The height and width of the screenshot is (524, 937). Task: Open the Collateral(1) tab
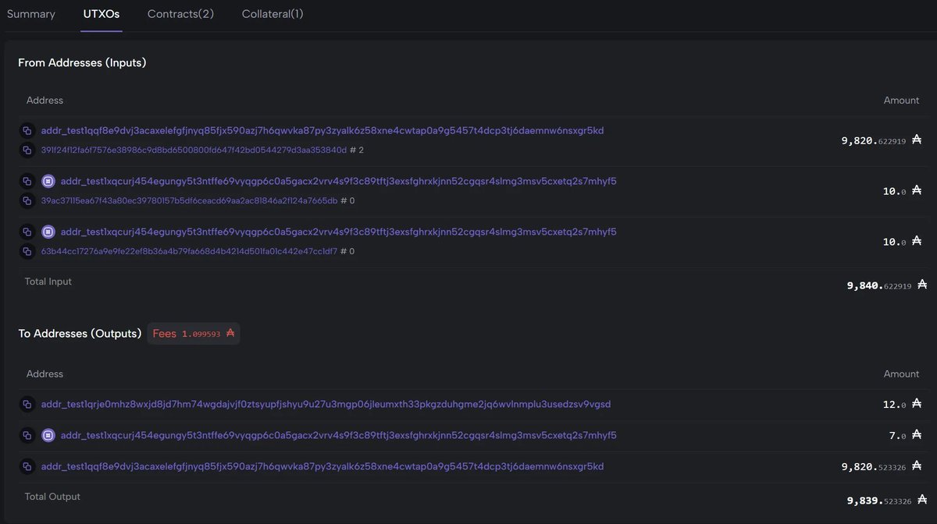273,14
